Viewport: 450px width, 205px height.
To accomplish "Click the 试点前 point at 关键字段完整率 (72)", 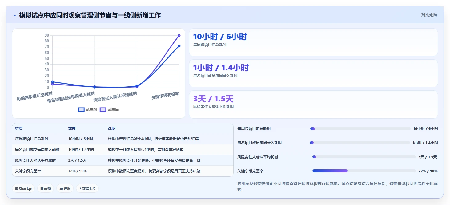I will (x=179, y=46).
